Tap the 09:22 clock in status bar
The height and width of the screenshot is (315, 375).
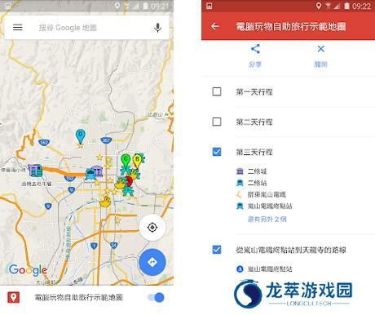[361, 6]
